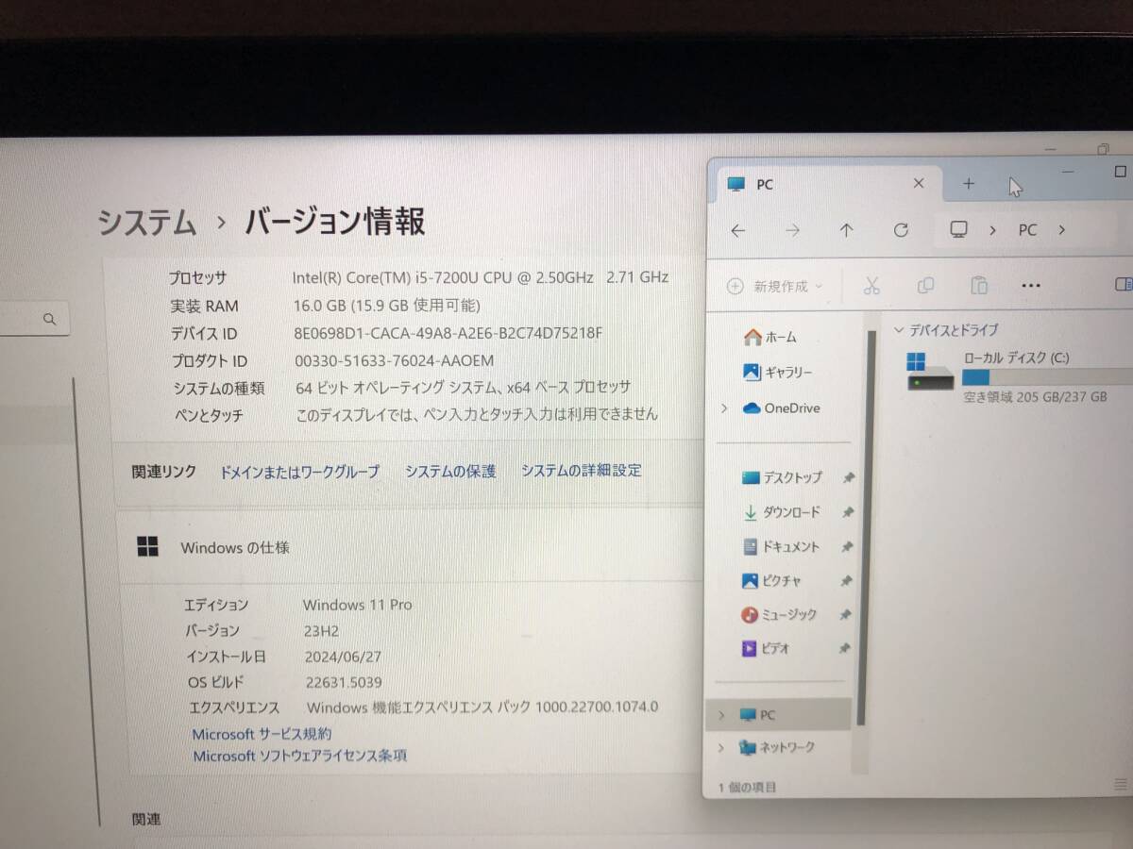Image resolution: width=1133 pixels, height=849 pixels.
Task: Expand the PC tree node chevron
Action: (721, 715)
